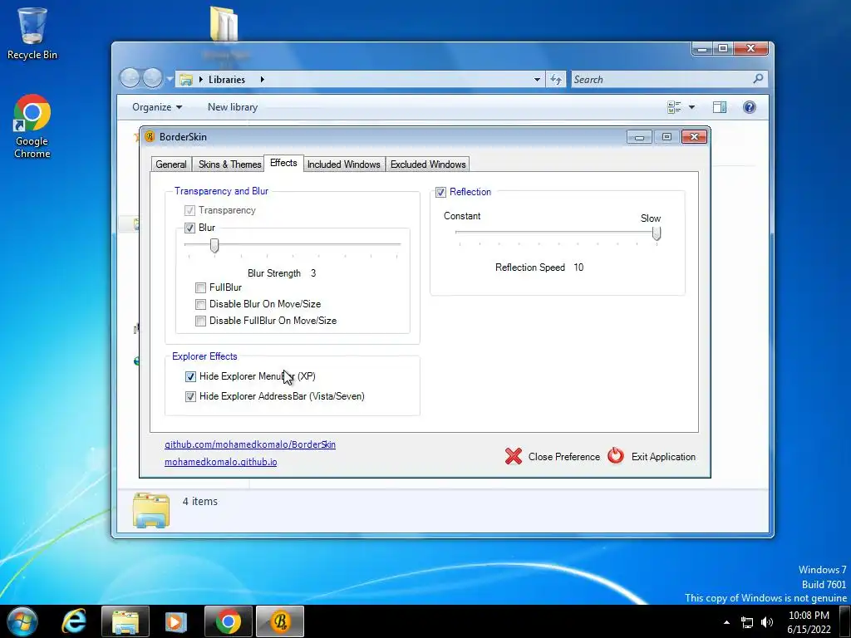Click Exit Application text button

tap(663, 457)
